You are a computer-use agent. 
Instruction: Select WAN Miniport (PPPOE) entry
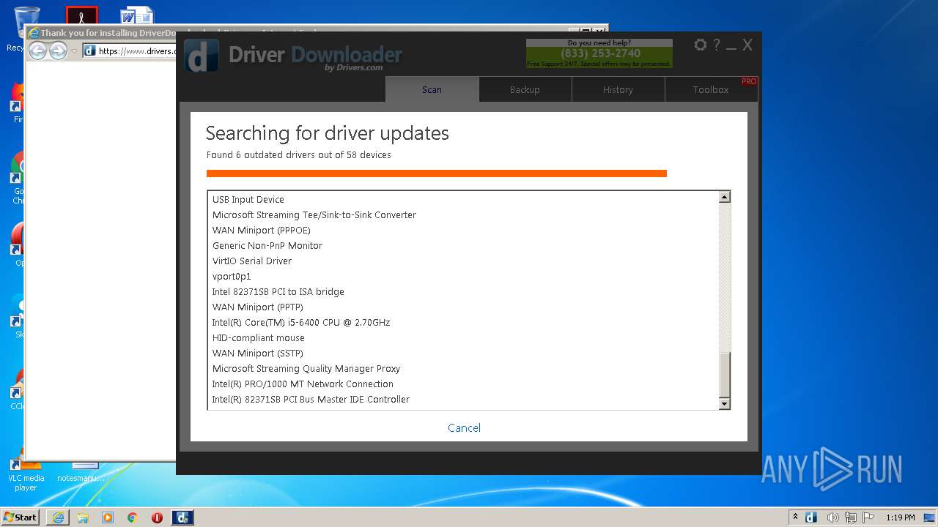point(463,230)
